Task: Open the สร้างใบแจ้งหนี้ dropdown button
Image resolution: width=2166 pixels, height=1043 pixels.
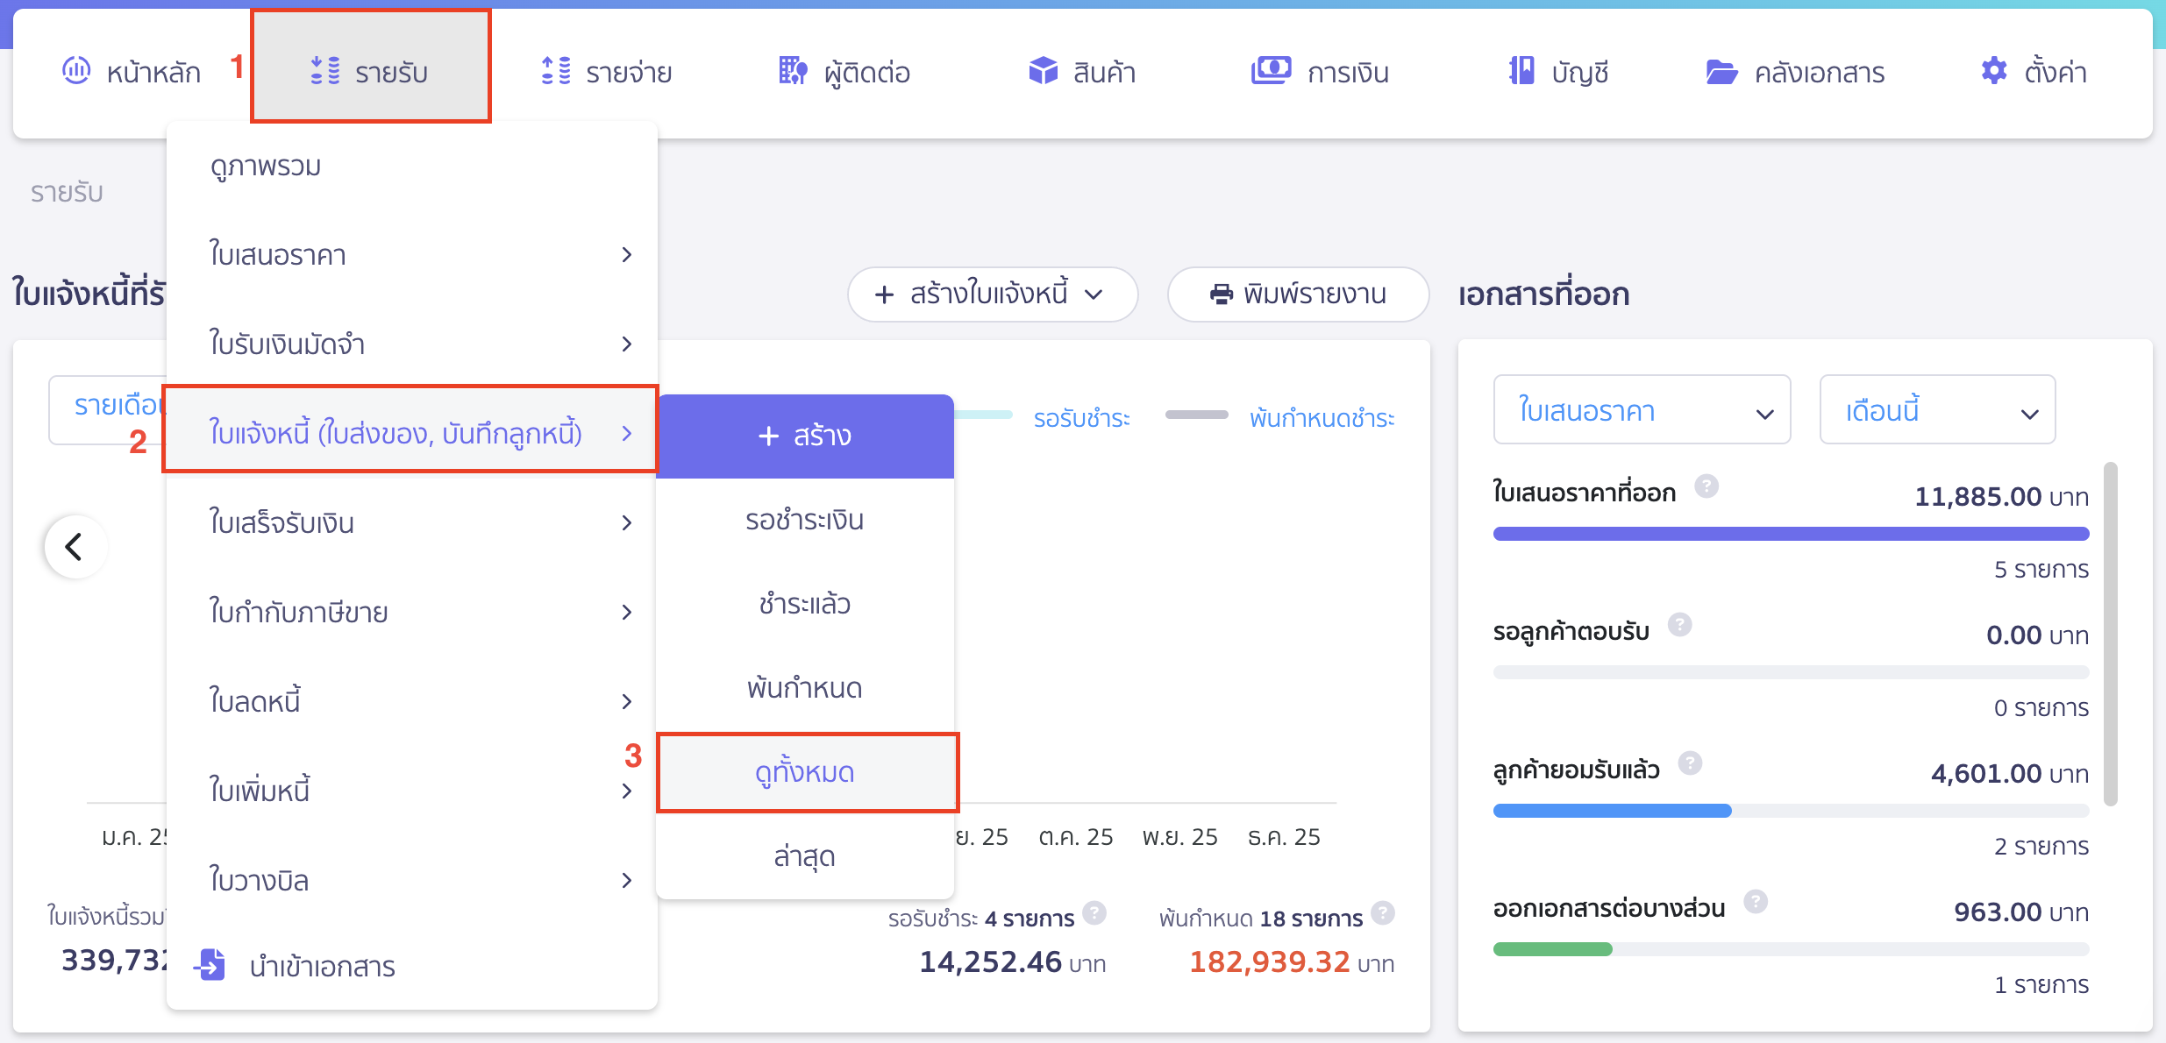Action: click(992, 294)
